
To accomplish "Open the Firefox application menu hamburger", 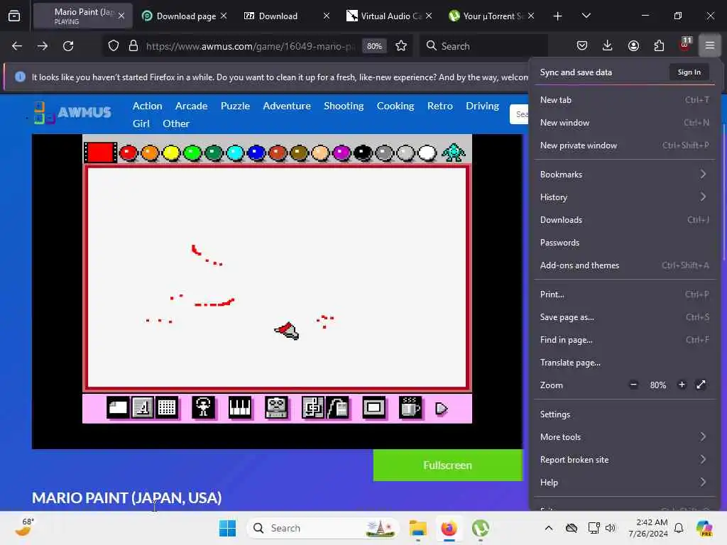I will [709, 45].
